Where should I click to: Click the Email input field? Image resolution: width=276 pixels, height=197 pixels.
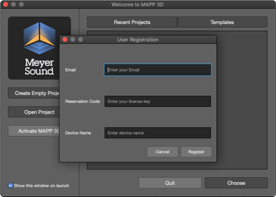tap(158, 70)
